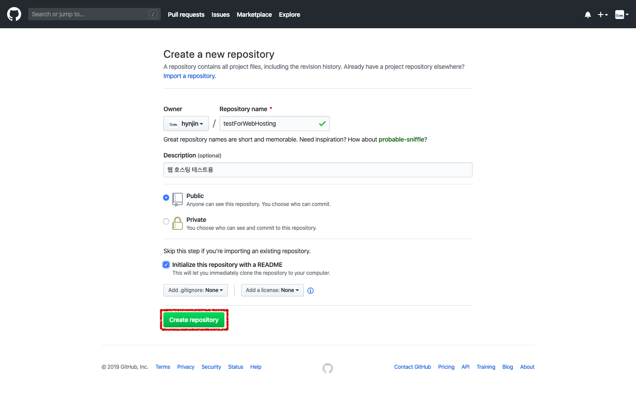Follow the Import a repository link

click(189, 76)
